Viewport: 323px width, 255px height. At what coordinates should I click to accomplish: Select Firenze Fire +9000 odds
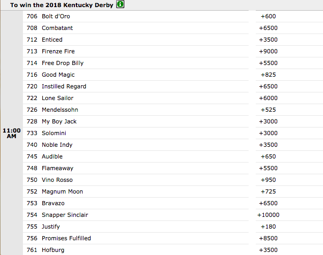coord(268,51)
